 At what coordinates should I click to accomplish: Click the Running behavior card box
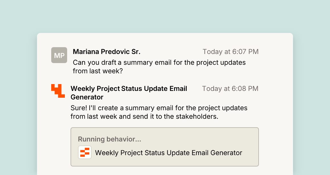click(x=165, y=147)
